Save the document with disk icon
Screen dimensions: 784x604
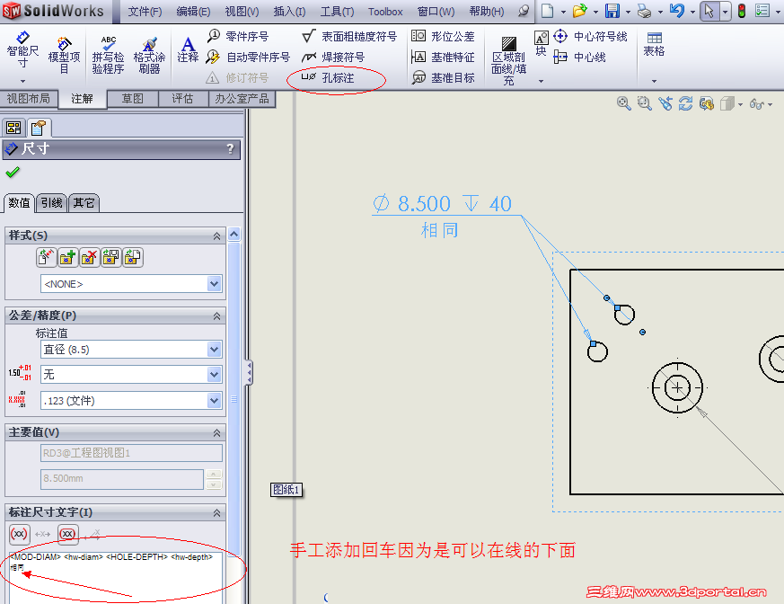click(612, 11)
